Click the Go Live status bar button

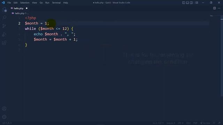[205, 123]
